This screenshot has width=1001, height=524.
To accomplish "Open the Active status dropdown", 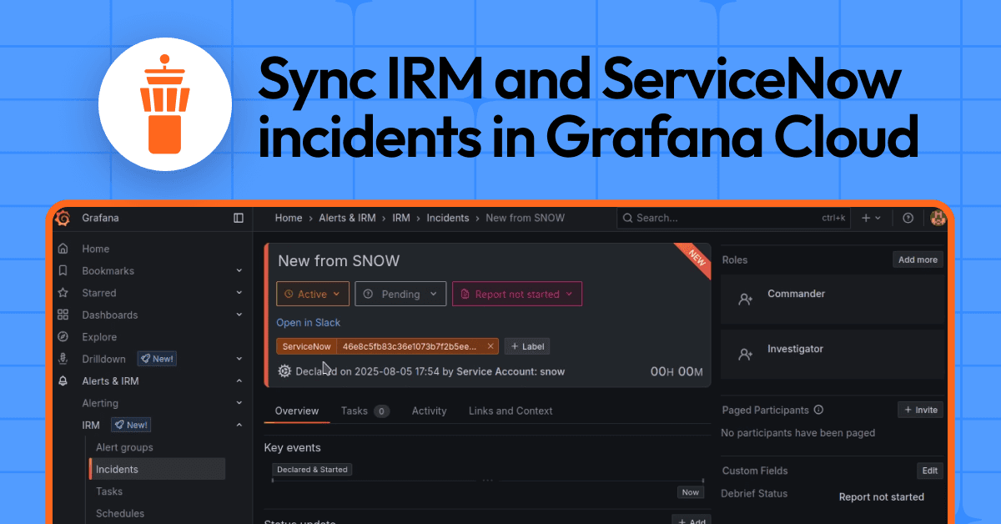I will [x=313, y=294].
